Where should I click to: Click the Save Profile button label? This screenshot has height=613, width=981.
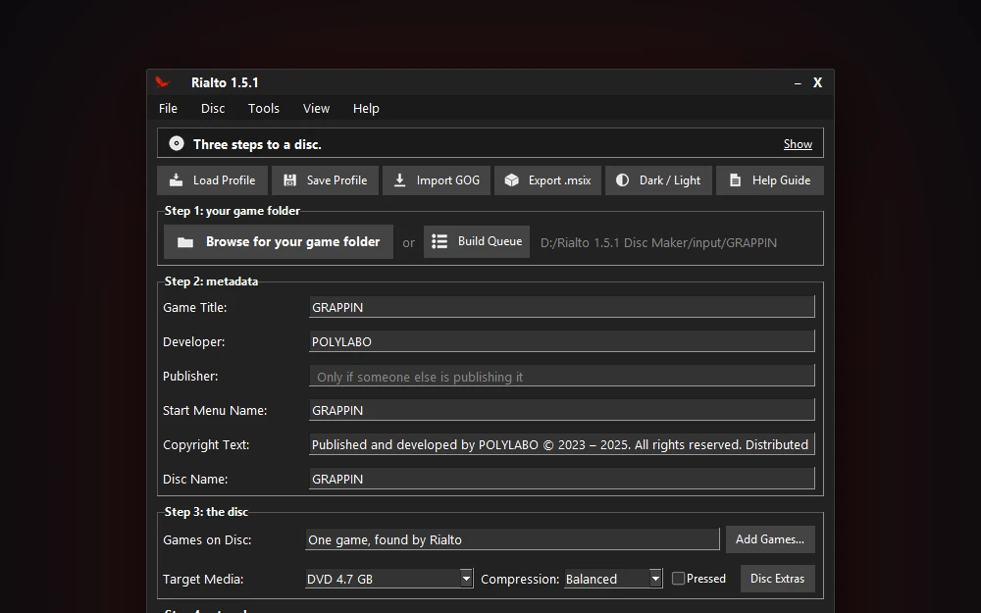coord(336,180)
